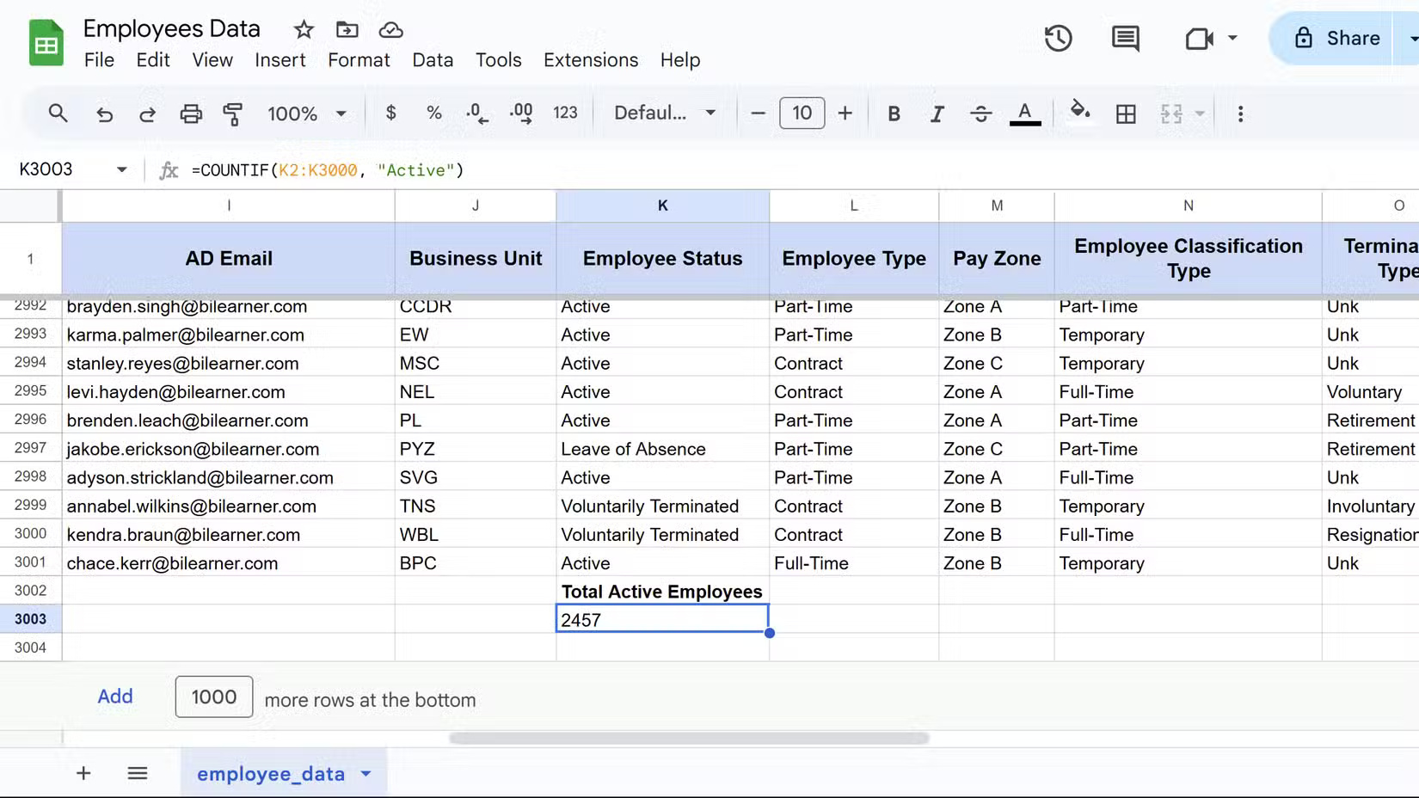
Task: Toggle bold formatting
Action: (894, 113)
